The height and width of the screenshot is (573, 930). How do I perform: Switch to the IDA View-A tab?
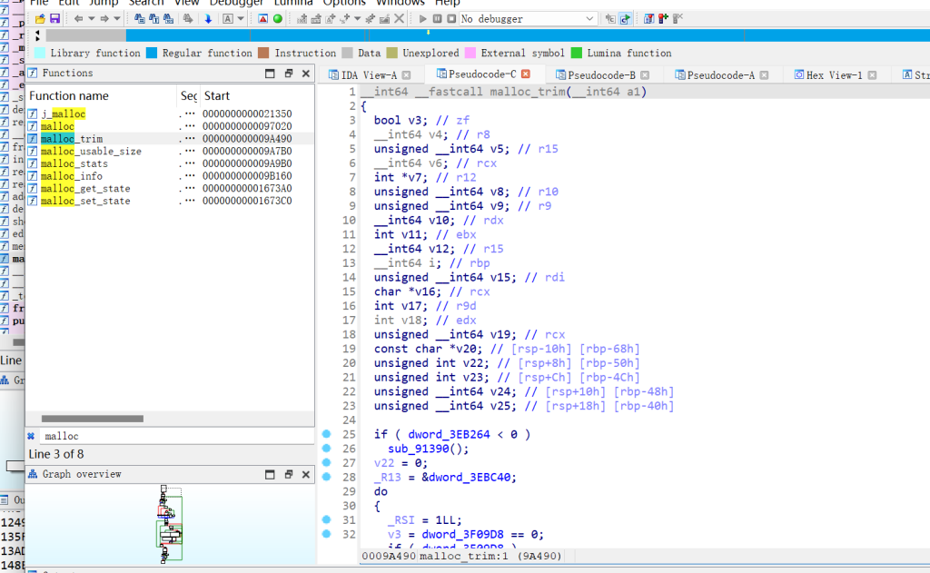[368, 74]
